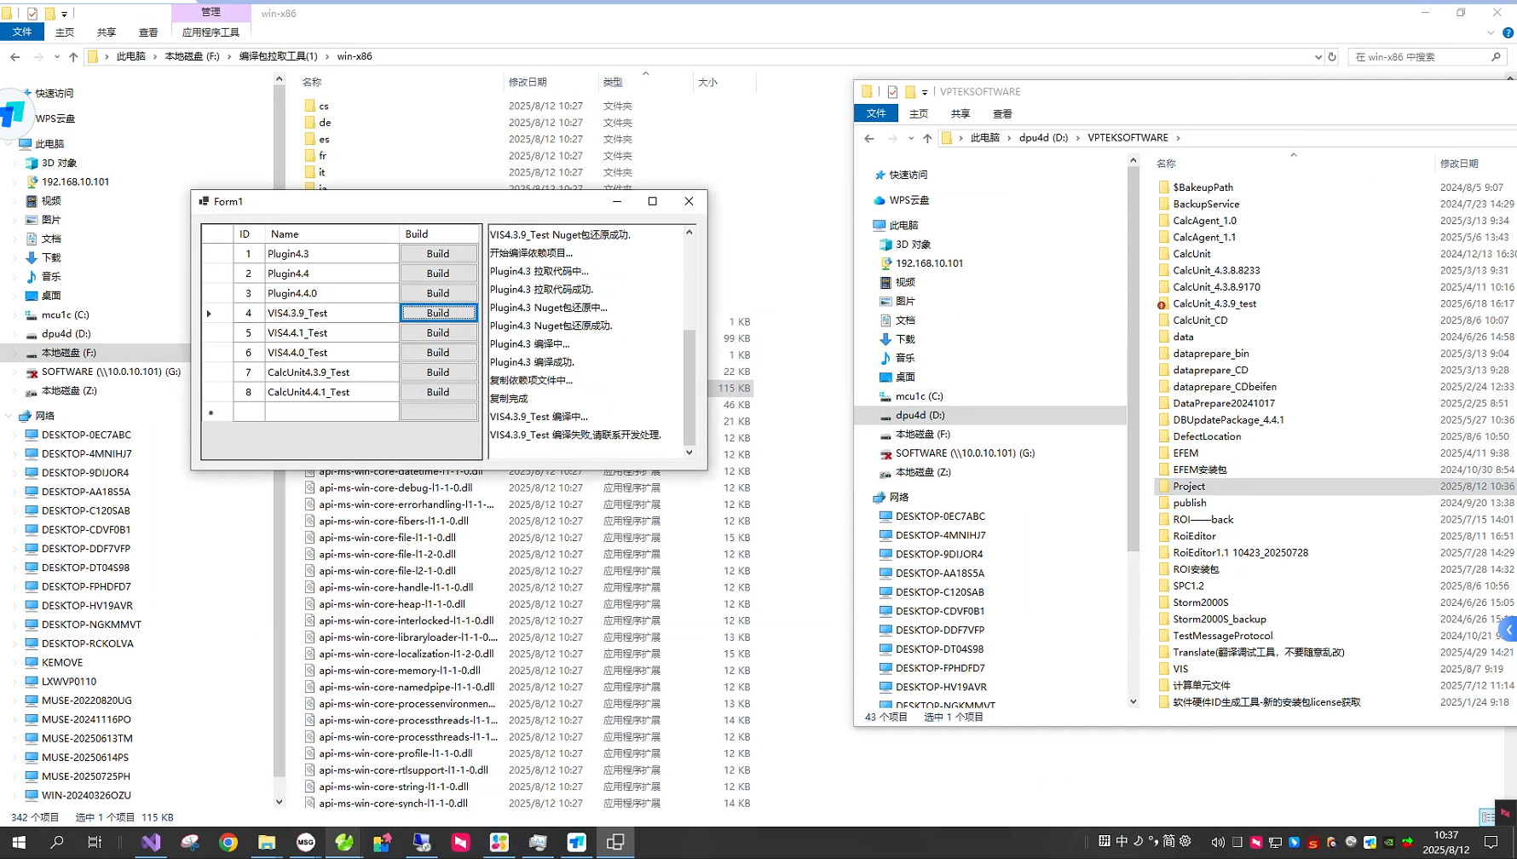The width and height of the screenshot is (1517, 859).
Task: Select the Project folder in VPTEKSOFTWARE
Action: [x=1189, y=486]
